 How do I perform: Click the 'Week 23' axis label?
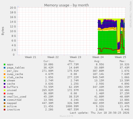[x=75, y=57]
